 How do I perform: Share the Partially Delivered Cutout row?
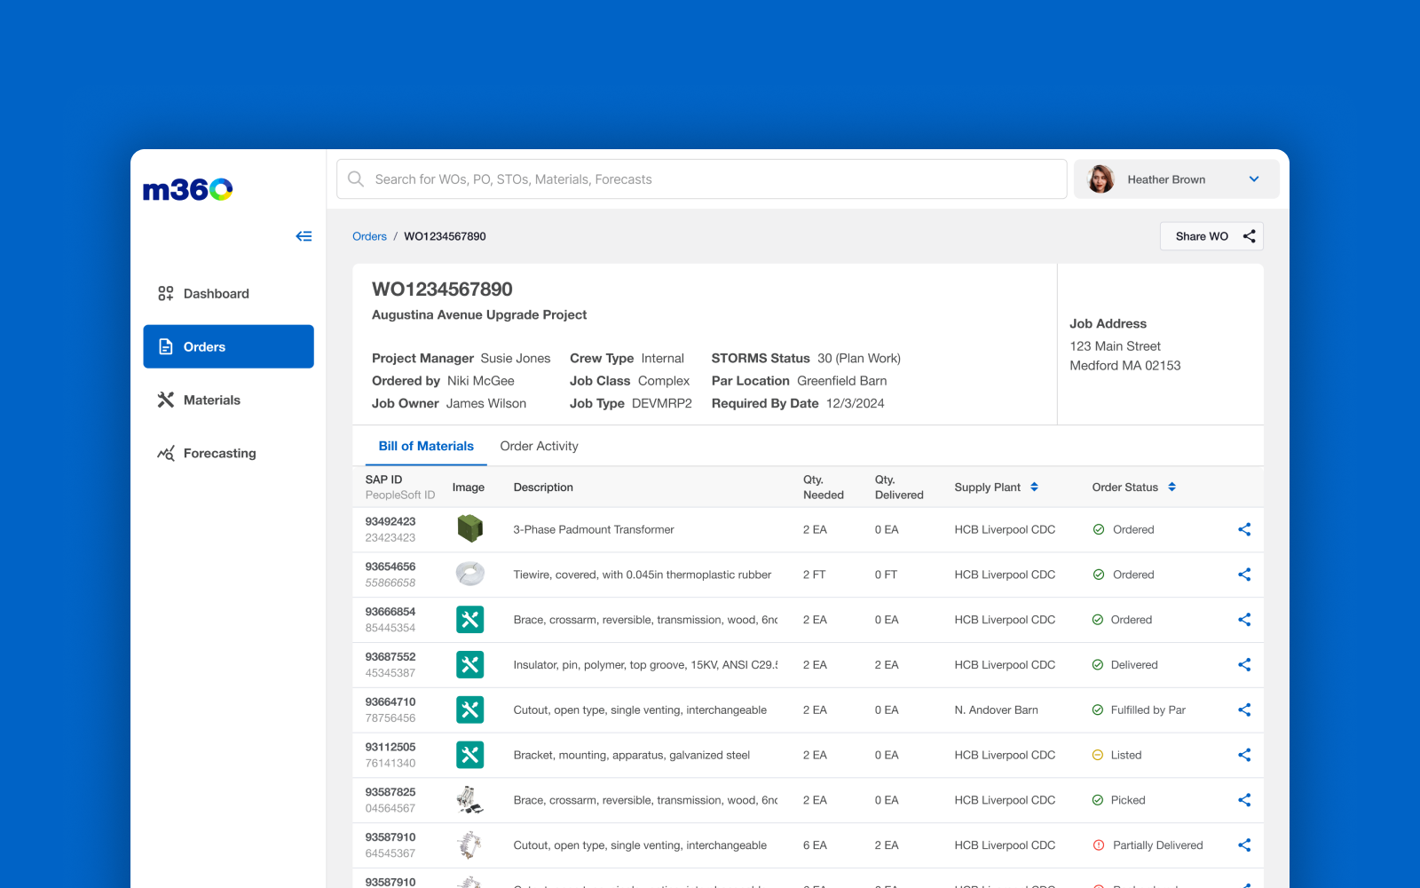(x=1244, y=845)
